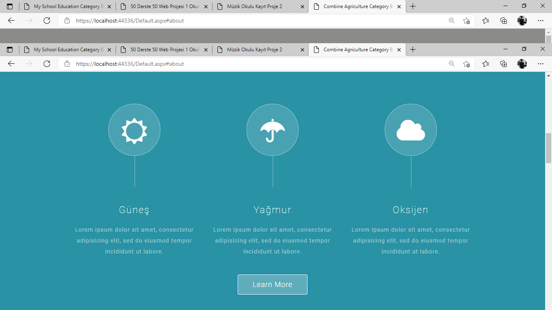Open the three-dot browser settings menu
Screen dimensions: 552x310
(541, 64)
